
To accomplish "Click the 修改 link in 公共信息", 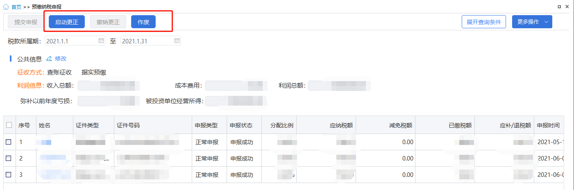I will [61, 59].
